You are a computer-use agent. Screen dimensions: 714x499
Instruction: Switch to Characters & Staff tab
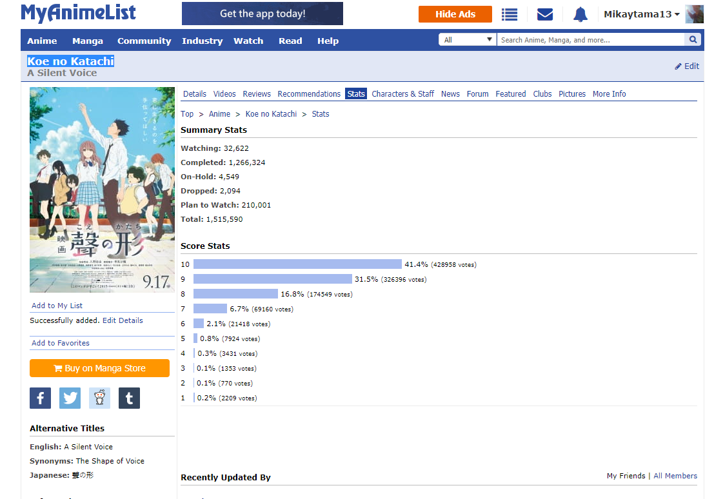tap(402, 94)
